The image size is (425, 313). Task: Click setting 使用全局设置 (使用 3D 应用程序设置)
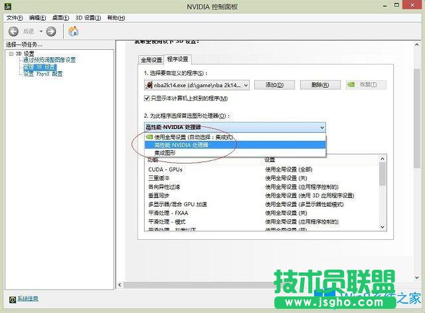coord(309,195)
